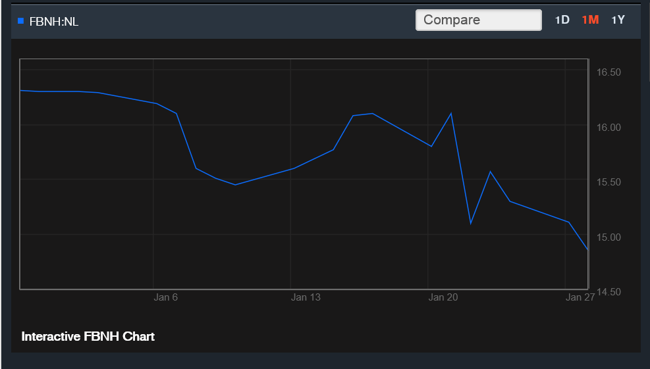This screenshot has height=369, width=650.
Task: Click the sharp dip just after Jan 20
Action: click(470, 224)
